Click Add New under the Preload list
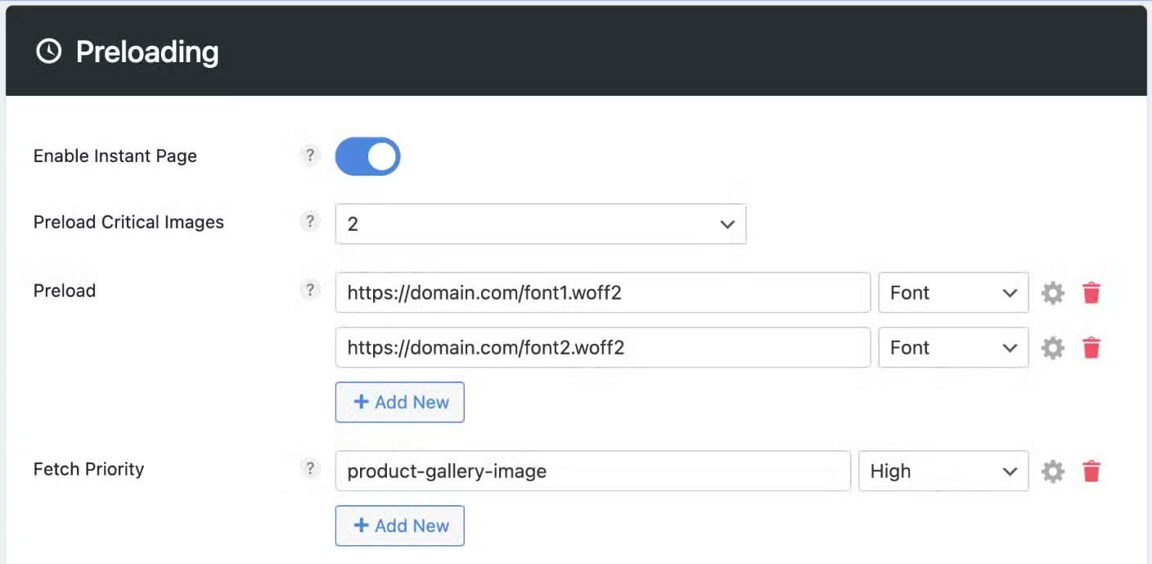 (399, 402)
